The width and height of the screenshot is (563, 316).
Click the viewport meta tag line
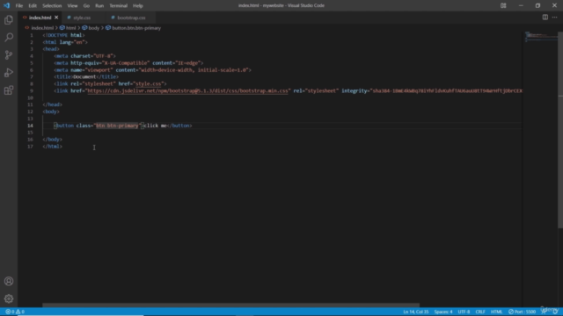pyautogui.click(x=152, y=70)
